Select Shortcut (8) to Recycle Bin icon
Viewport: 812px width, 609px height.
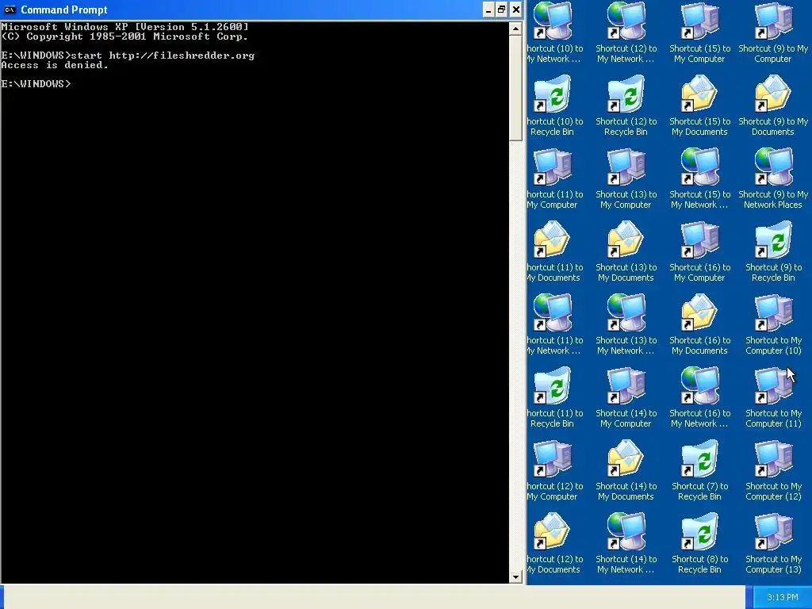[x=699, y=532]
